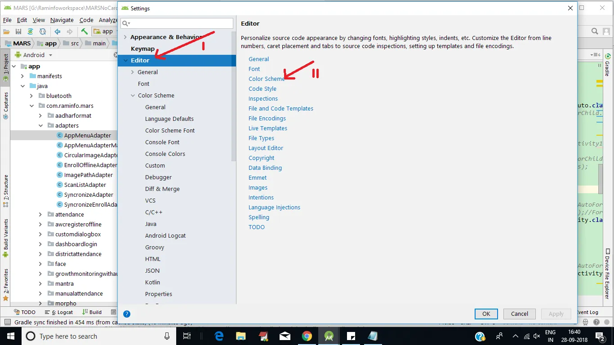Select Android Logcat in settings tree

pyautogui.click(x=165, y=235)
